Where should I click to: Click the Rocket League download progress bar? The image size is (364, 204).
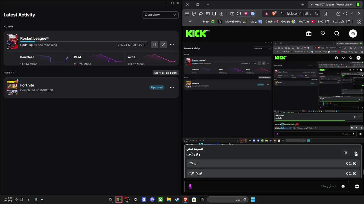point(84,42)
